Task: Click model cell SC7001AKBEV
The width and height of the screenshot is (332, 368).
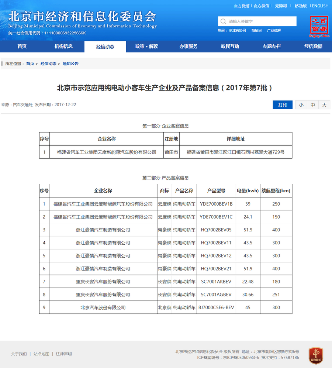Action: 216,281
